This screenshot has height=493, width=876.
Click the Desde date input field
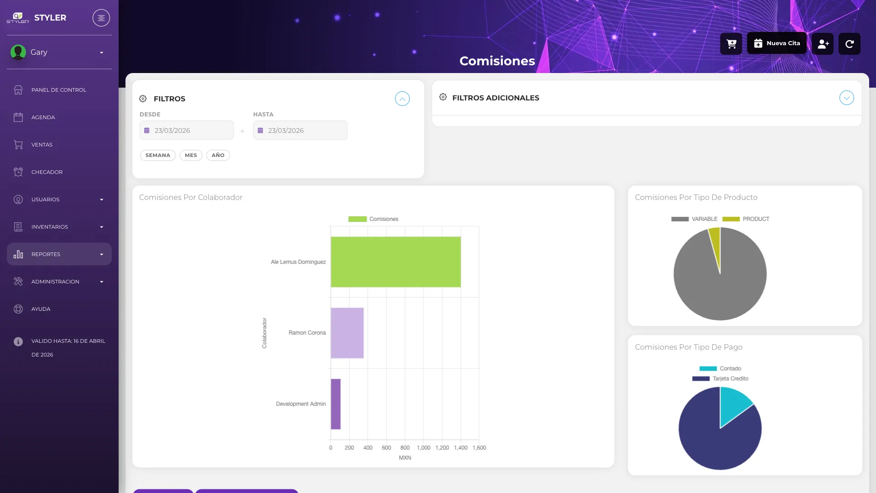(187, 131)
